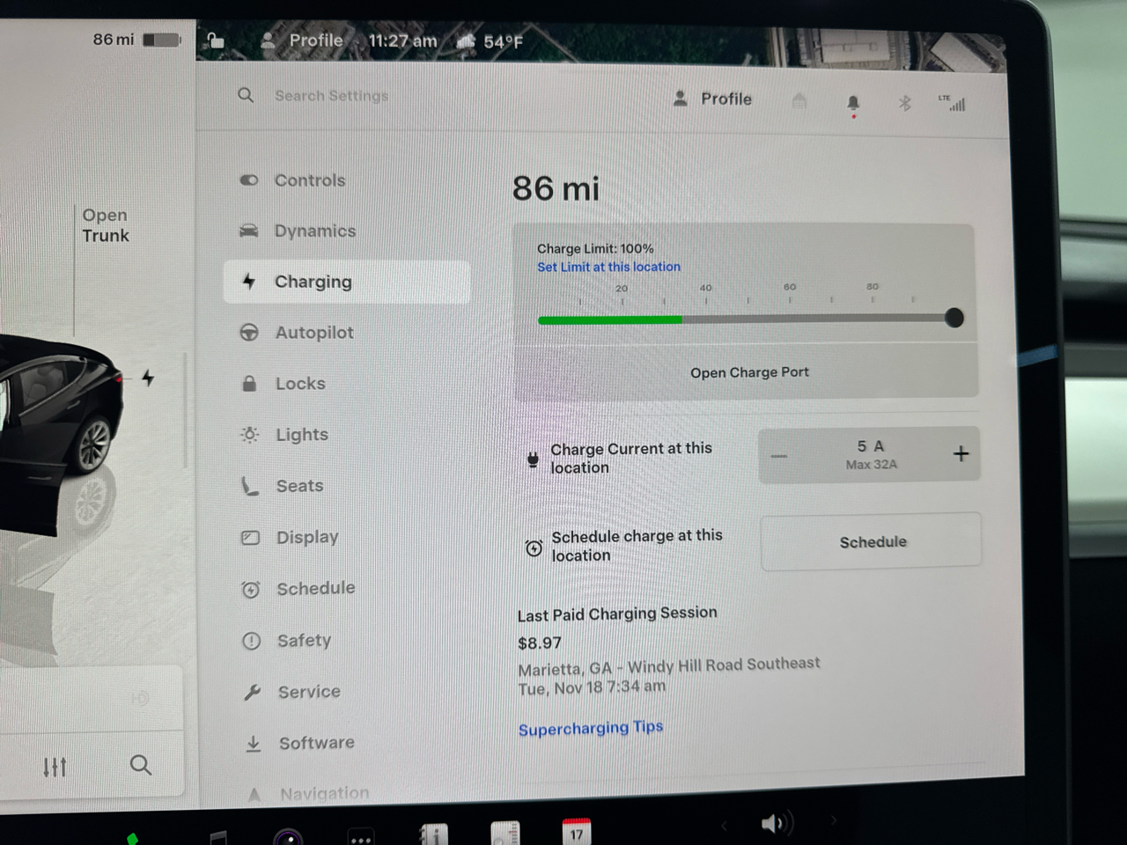Image resolution: width=1127 pixels, height=845 pixels.
Task: Open the Profile dropdown in settings header
Action: pos(713,99)
